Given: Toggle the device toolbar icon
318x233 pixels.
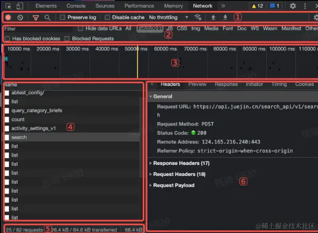Looking at the screenshot, I should tap(19, 6).
